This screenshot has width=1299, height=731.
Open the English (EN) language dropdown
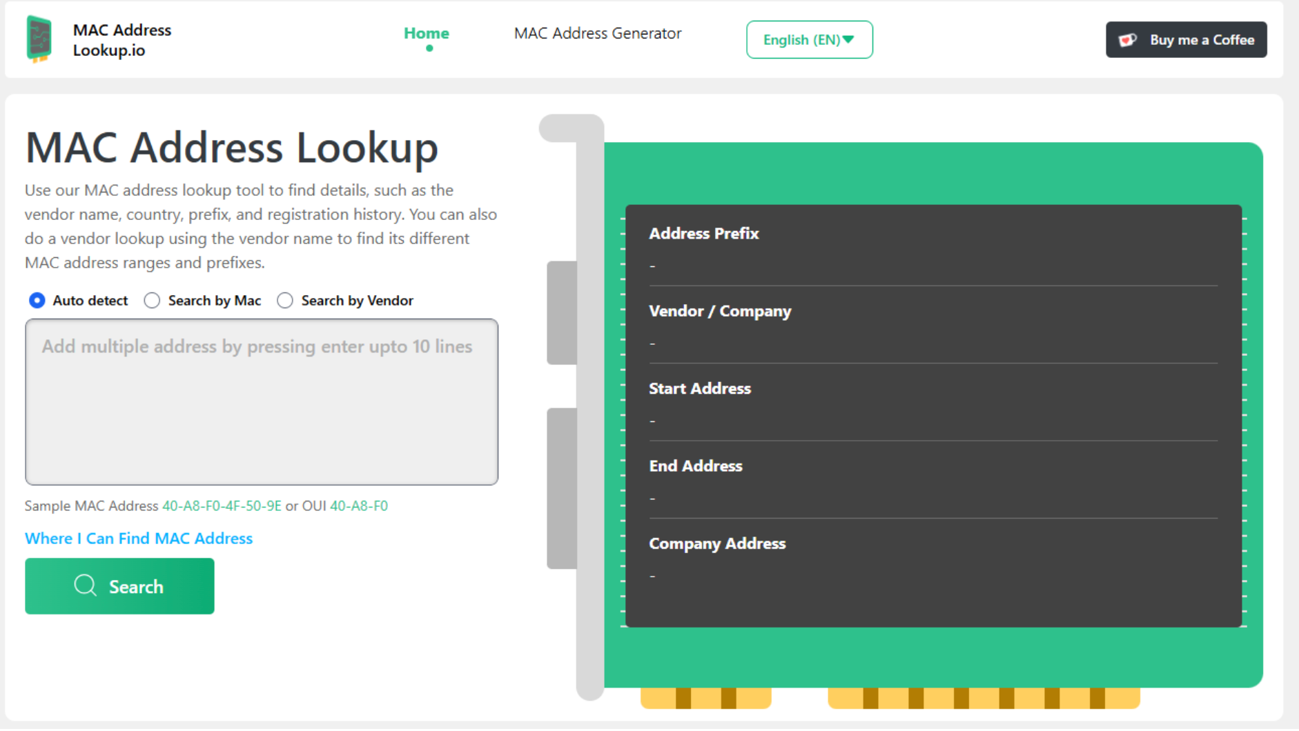pos(808,40)
